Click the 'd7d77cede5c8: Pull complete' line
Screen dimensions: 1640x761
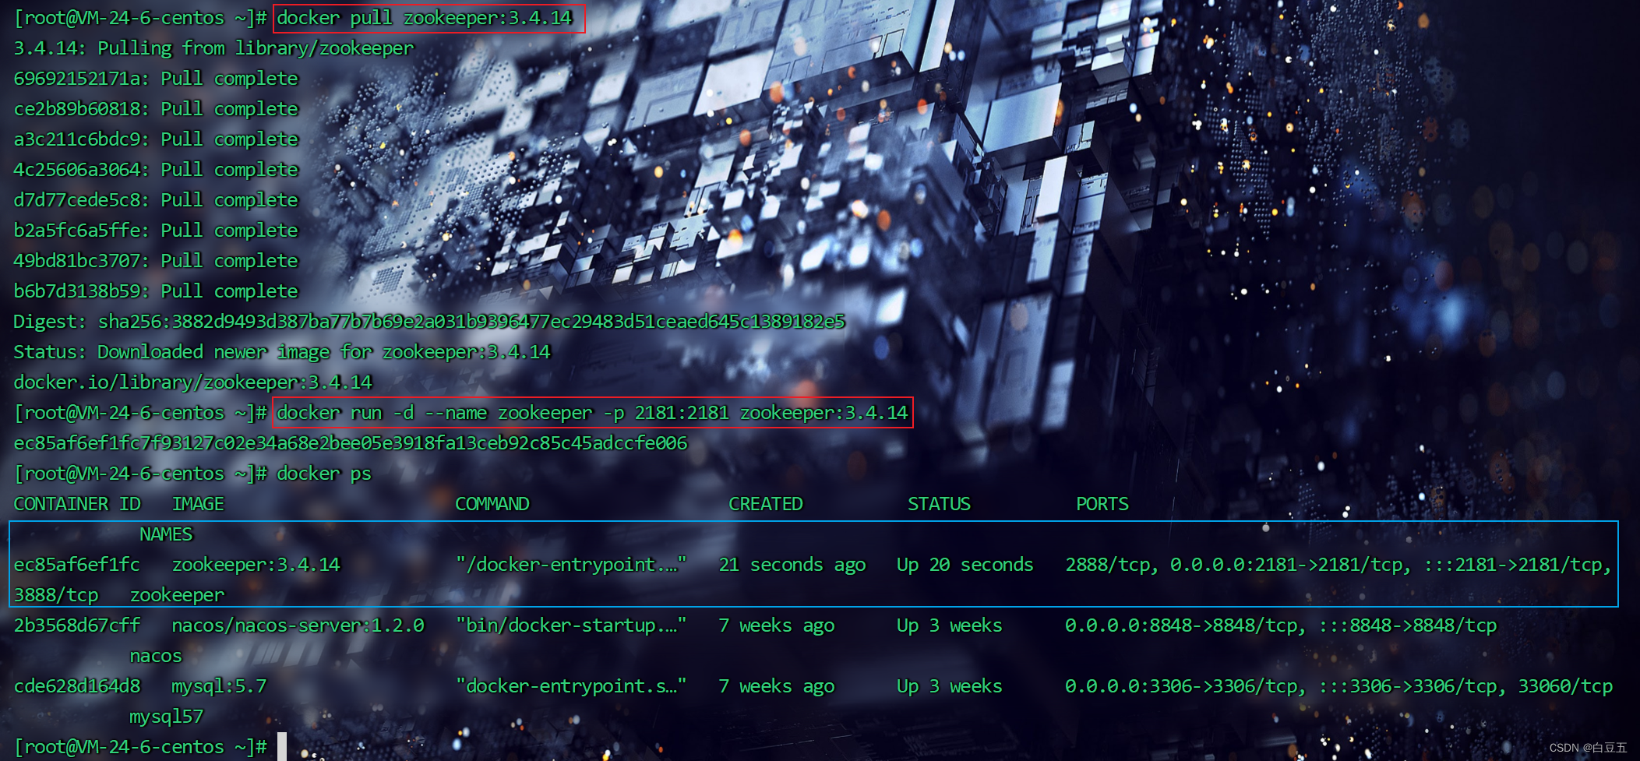click(156, 200)
